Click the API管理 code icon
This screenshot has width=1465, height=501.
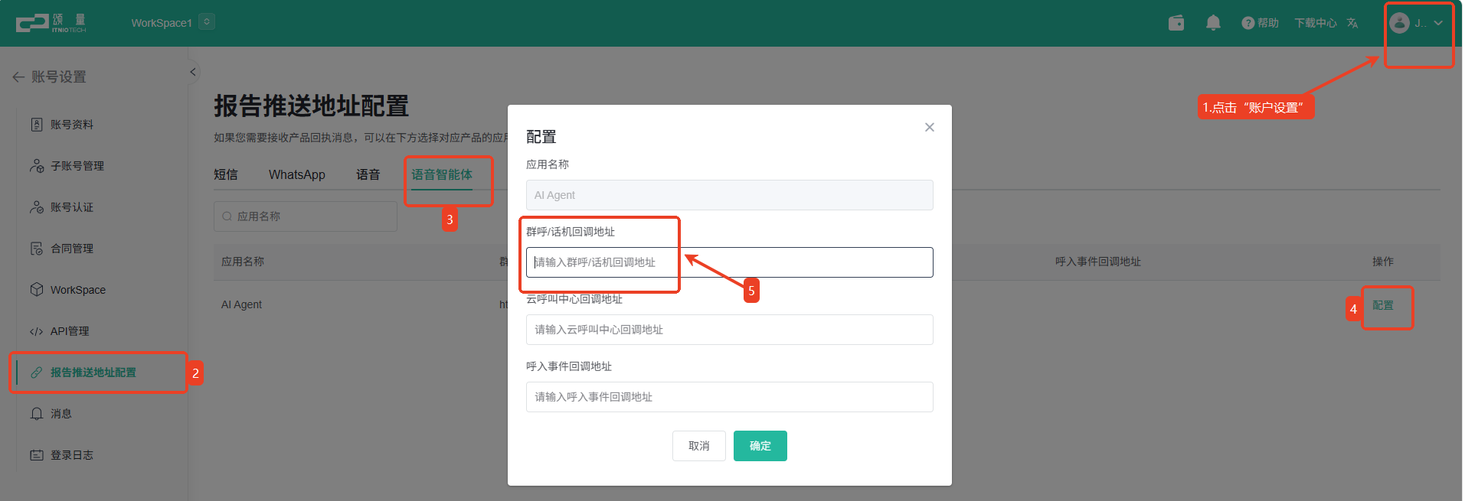pos(36,331)
